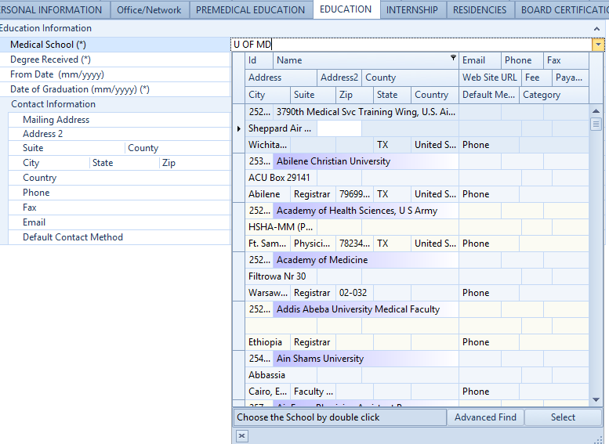Select the Ain Shams University row

coord(366,359)
